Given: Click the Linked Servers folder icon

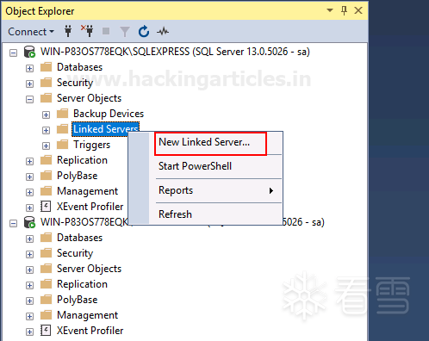Looking at the screenshot, I should pos(62,129).
